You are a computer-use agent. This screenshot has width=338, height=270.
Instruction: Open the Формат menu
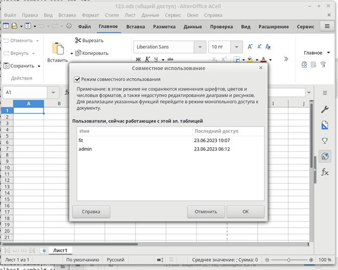tap(91, 15)
